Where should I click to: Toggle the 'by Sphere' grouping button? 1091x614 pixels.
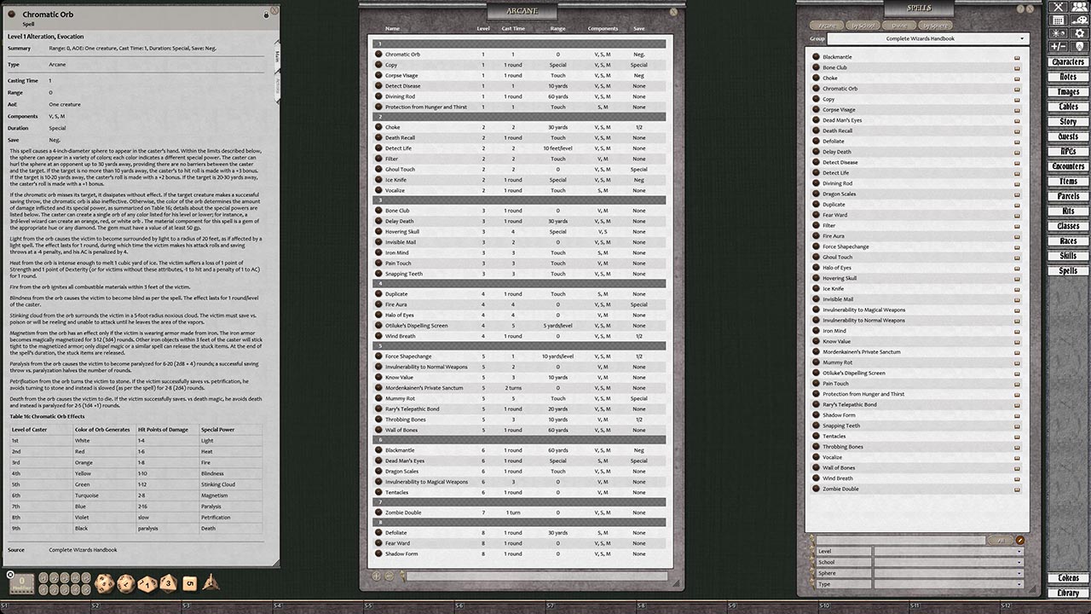coord(933,26)
